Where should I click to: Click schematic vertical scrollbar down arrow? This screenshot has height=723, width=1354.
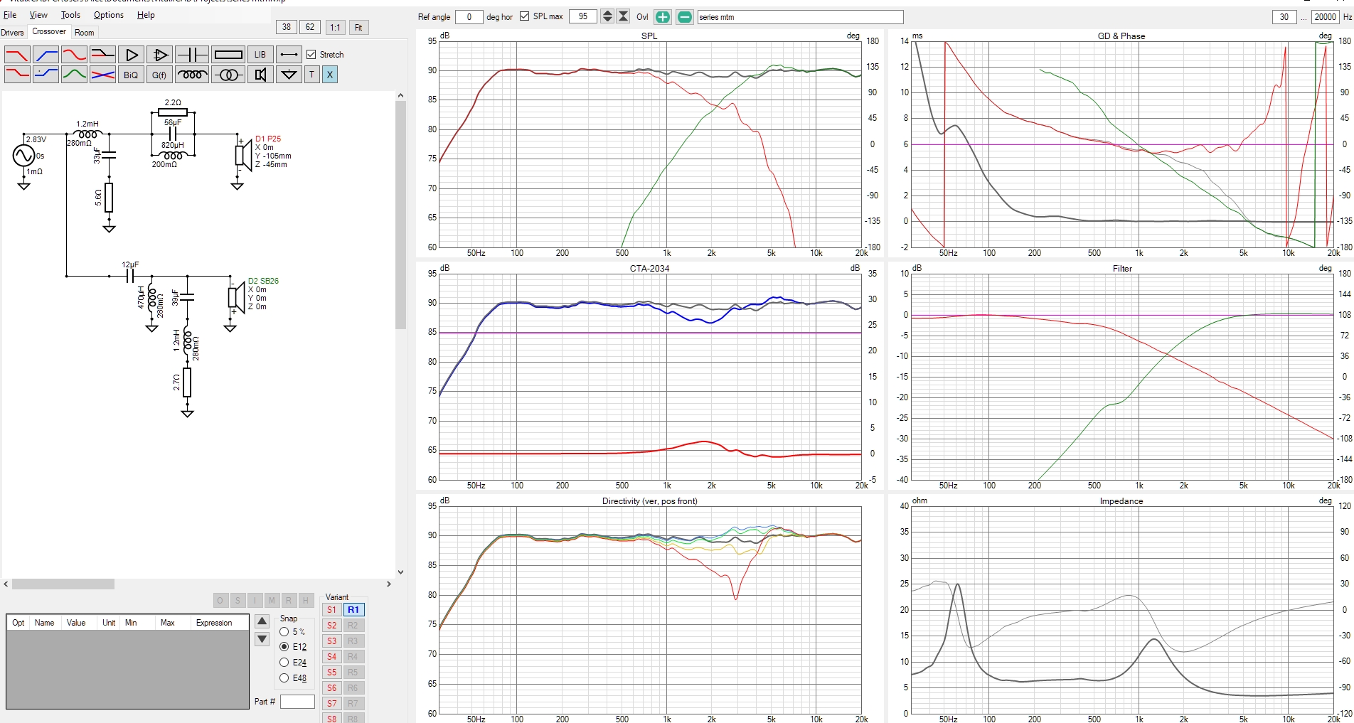[400, 572]
